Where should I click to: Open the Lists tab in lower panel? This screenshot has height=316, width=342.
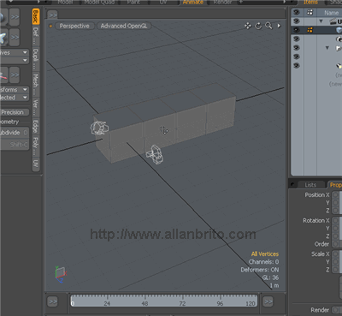tap(310, 185)
